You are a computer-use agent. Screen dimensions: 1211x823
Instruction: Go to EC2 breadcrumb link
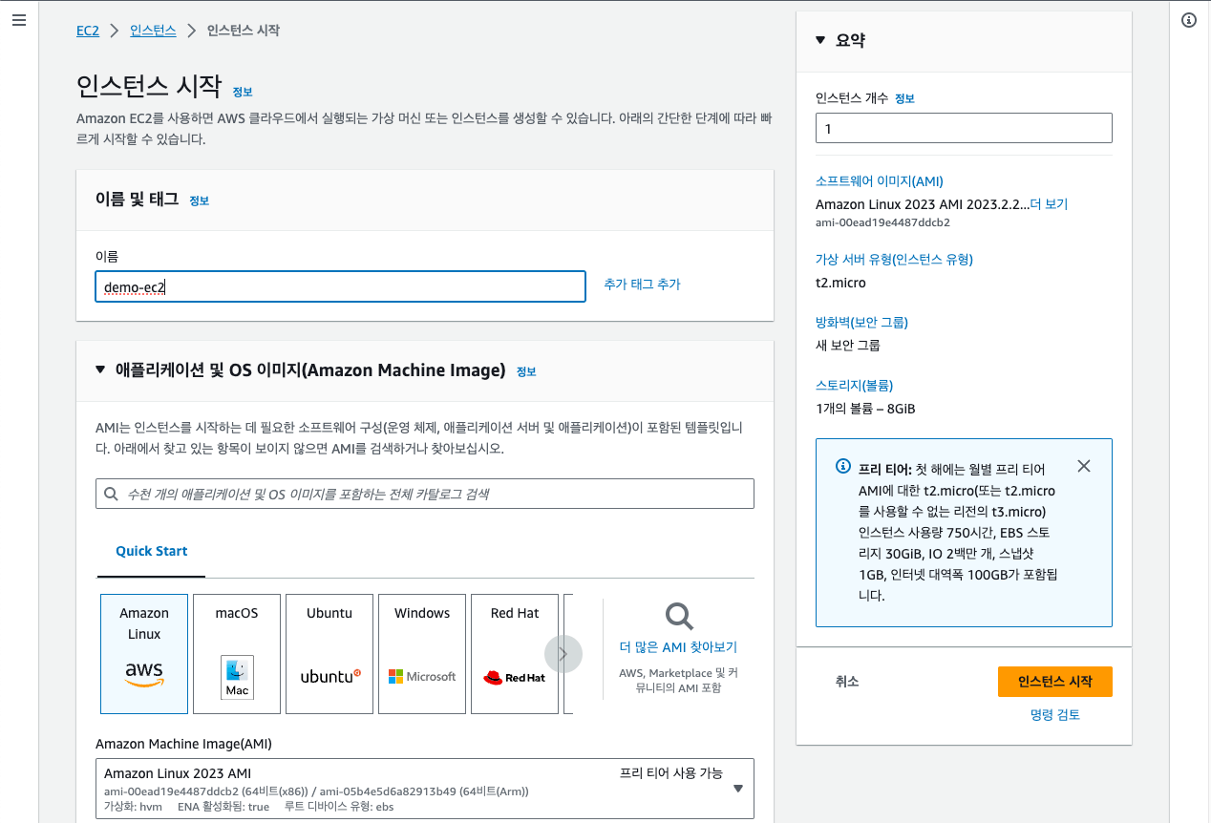[88, 31]
